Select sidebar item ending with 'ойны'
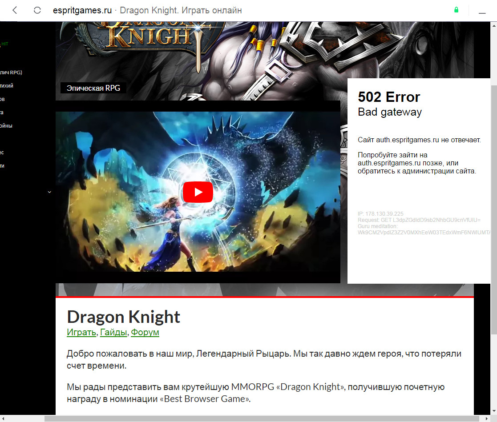 coord(6,126)
